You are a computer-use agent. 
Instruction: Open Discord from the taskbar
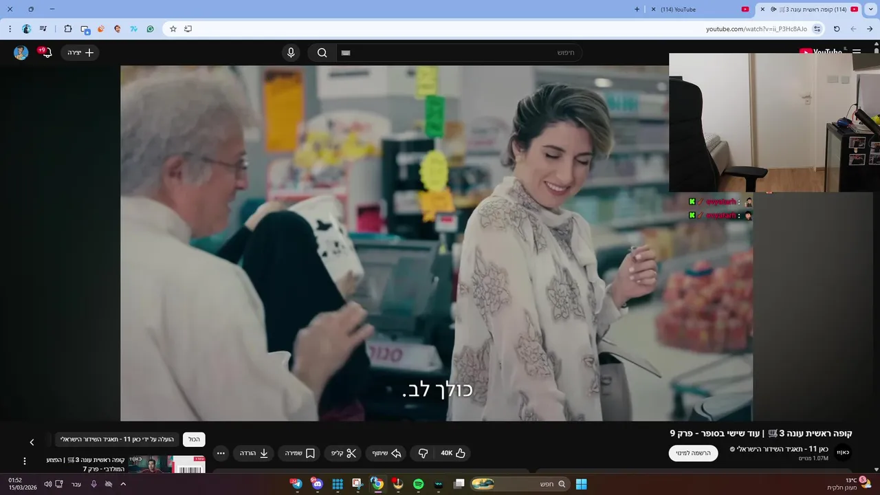click(317, 484)
